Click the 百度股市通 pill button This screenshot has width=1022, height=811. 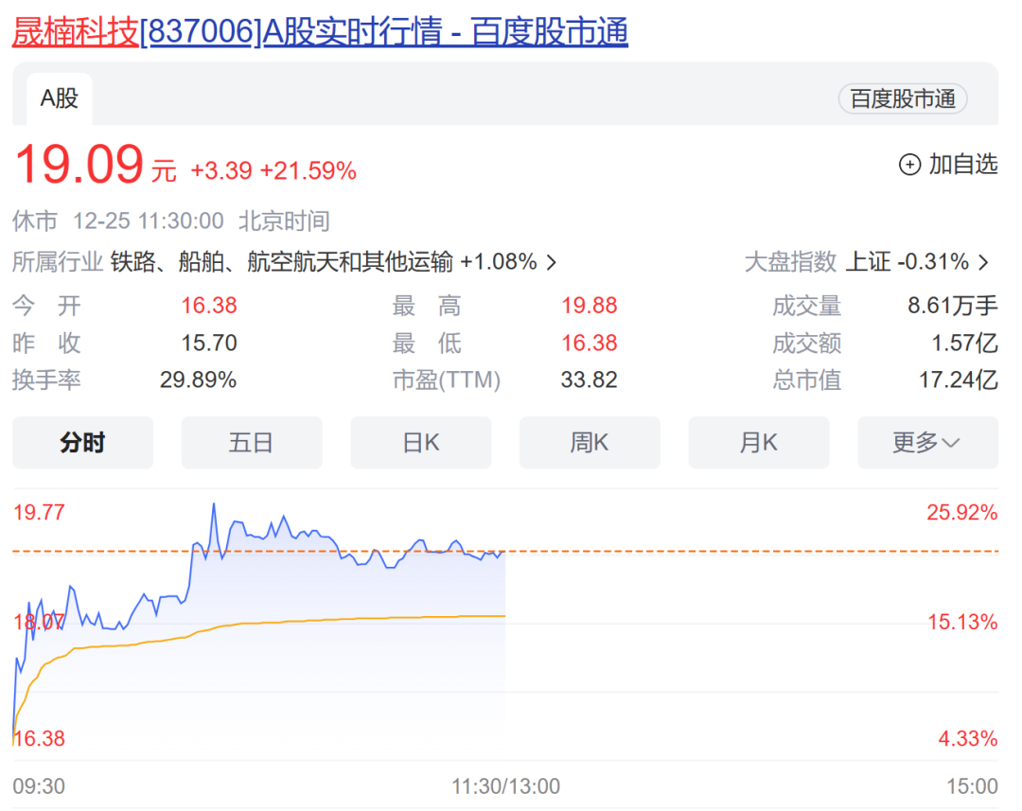903,99
